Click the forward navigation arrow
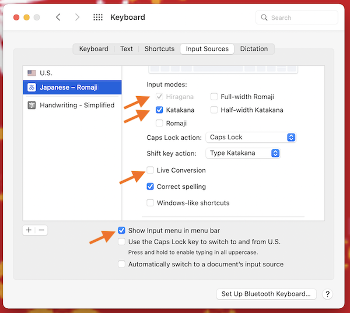 77,17
